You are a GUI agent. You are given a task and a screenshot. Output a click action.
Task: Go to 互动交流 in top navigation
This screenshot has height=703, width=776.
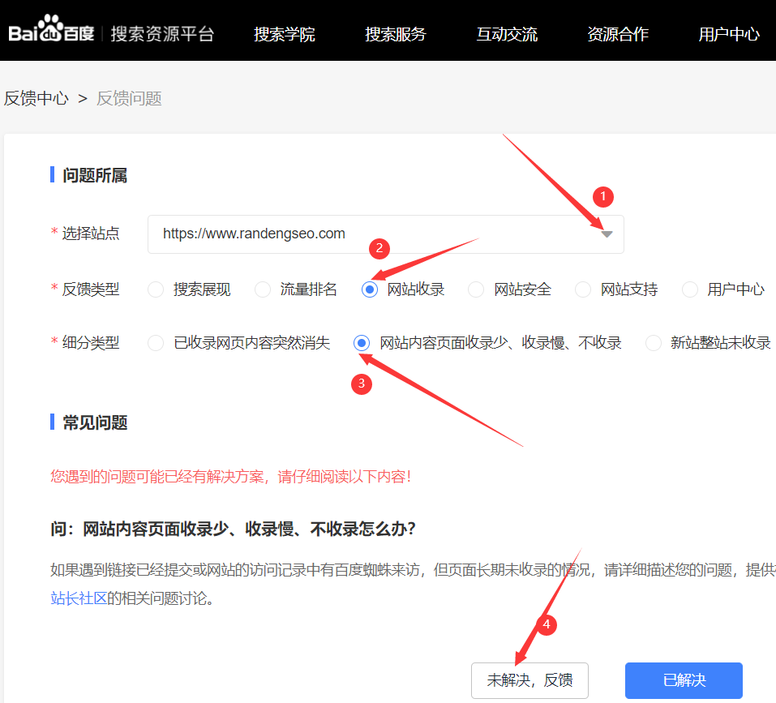tap(507, 34)
